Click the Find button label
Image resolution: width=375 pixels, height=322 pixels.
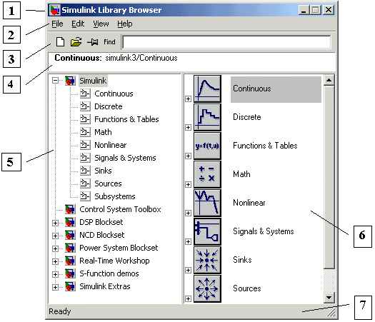pyautogui.click(x=109, y=42)
